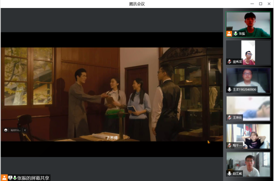Click green microphone icon on 张振's thumbnail
This screenshot has width=274, height=181.
[x=235, y=33]
